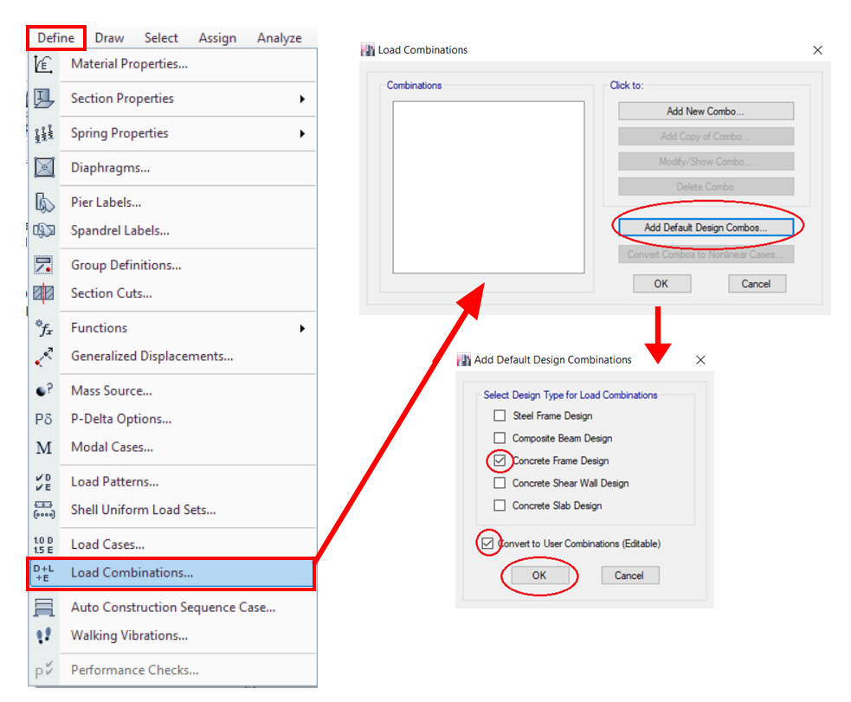The width and height of the screenshot is (851, 702).
Task: Click the Mass Source icon
Action: click(x=44, y=391)
